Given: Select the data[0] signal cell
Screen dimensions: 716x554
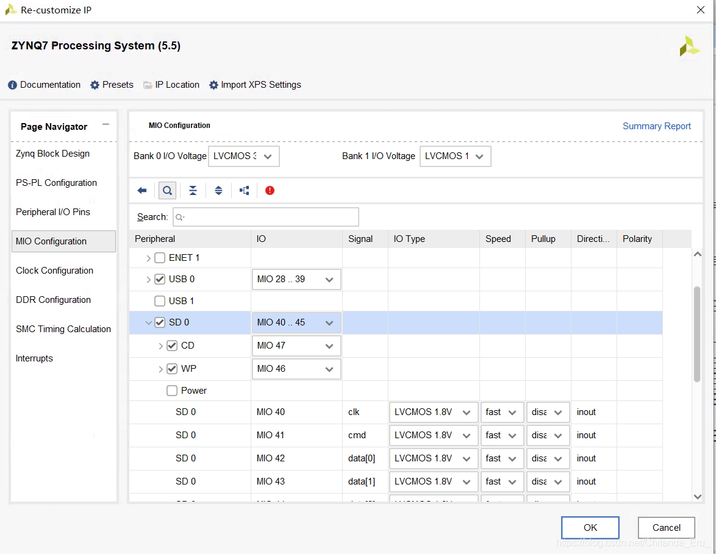Looking at the screenshot, I should pyautogui.click(x=365, y=458).
